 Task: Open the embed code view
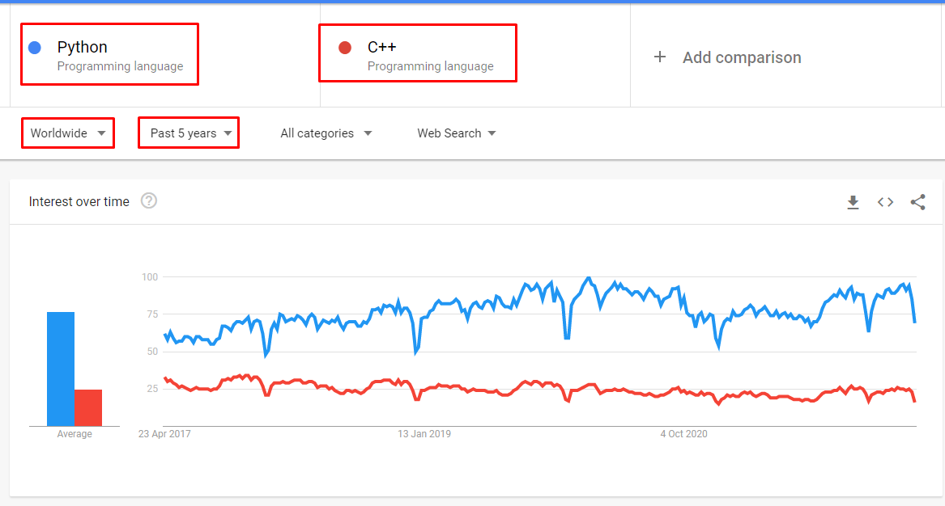tap(885, 202)
